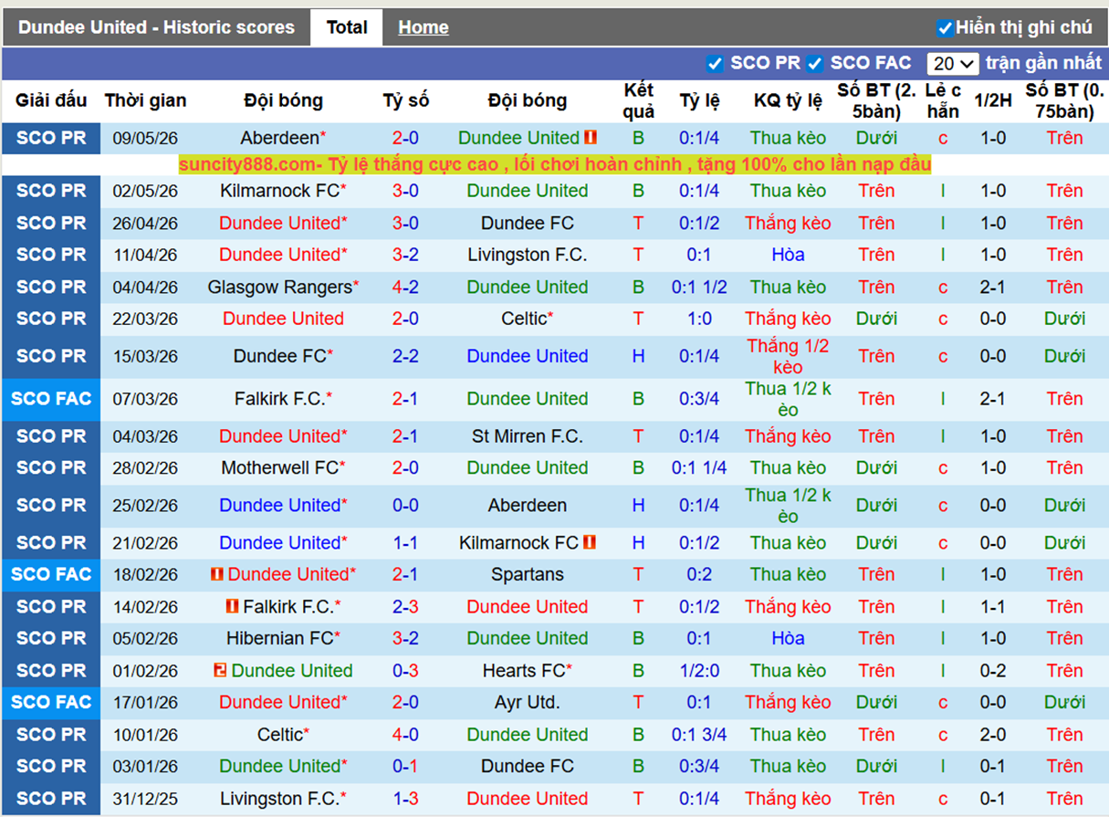Click the 0-3 score versus Hearts FC

point(405,671)
